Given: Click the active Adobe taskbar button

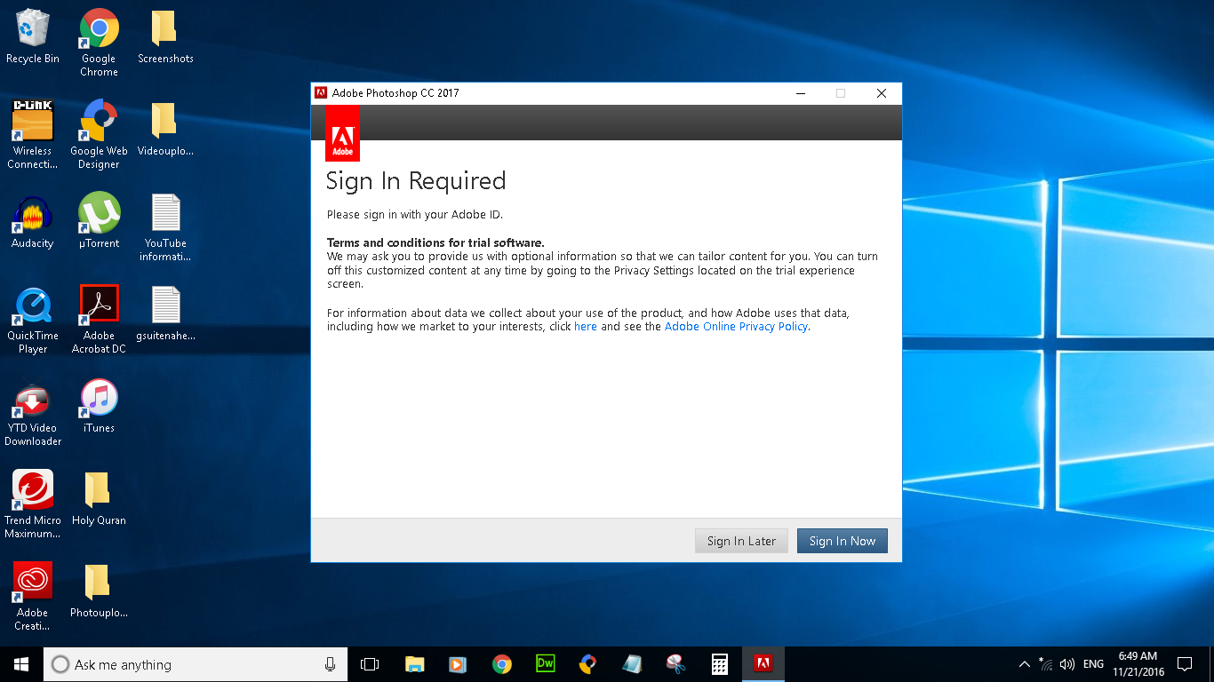Looking at the screenshot, I should pyautogui.click(x=763, y=664).
